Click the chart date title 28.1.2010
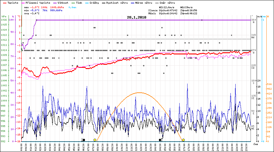This screenshot has height=152, width=274. pyautogui.click(x=137, y=18)
